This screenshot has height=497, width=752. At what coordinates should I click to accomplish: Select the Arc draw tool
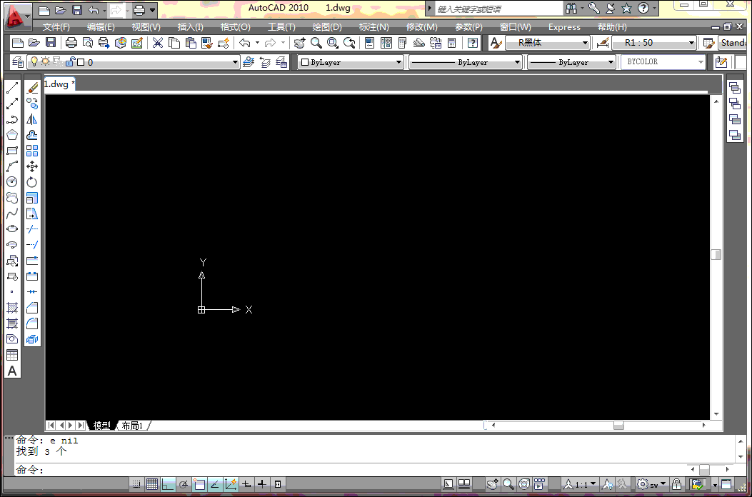[12, 166]
